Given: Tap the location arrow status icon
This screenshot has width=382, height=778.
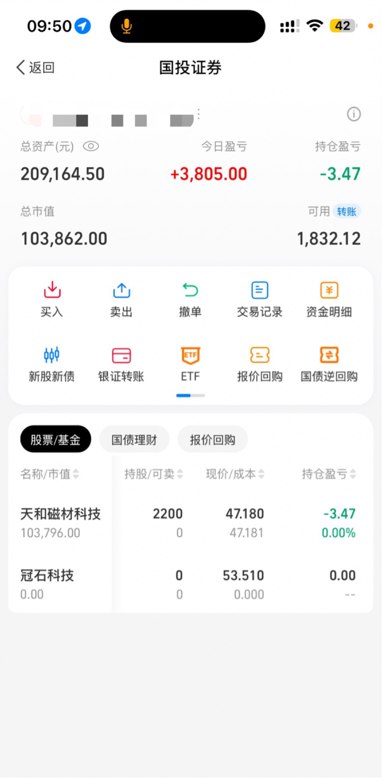Looking at the screenshot, I should pos(83,26).
